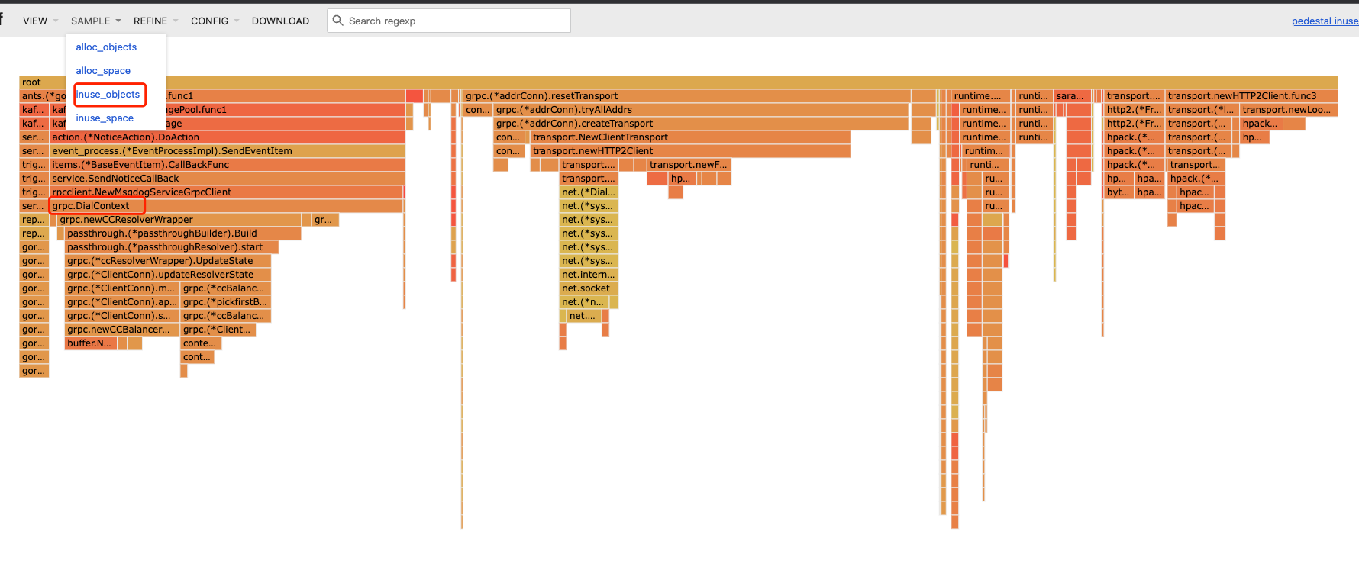This screenshot has height=570, width=1359.
Task: Click the transport.NewClientTransport frame
Action: tap(689, 137)
